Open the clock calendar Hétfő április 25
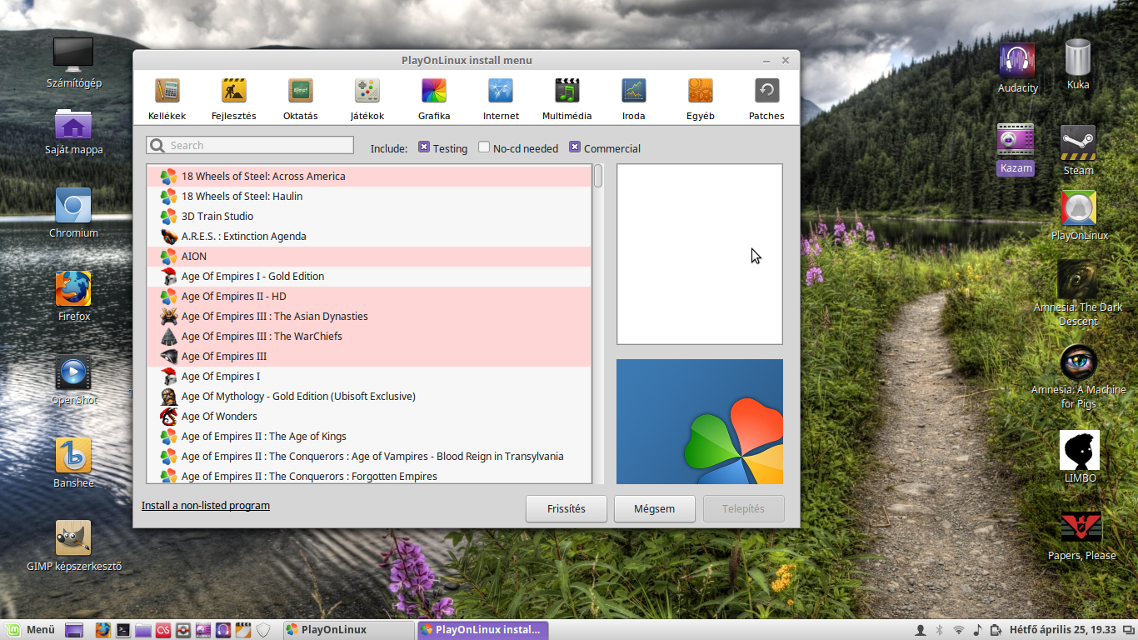This screenshot has width=1138, height=640. (x=1063, y=629)
